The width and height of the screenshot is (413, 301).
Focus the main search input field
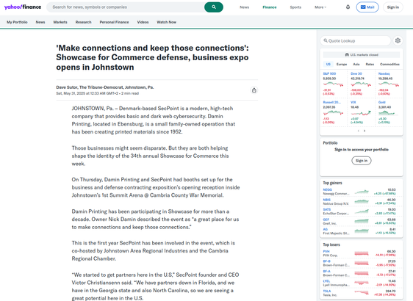click(x=126, y=7)
